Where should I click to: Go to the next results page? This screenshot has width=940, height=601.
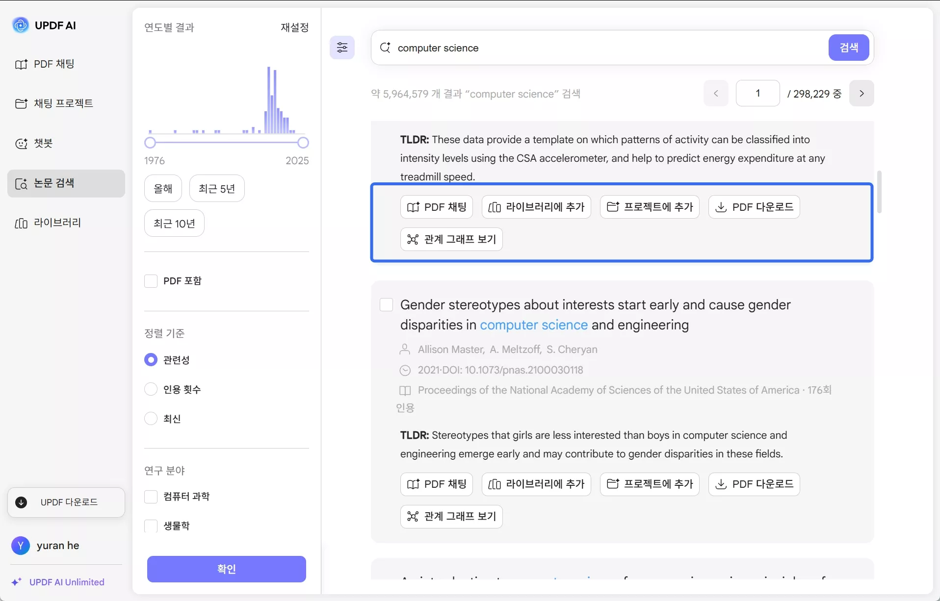click(x=862, y=93)
